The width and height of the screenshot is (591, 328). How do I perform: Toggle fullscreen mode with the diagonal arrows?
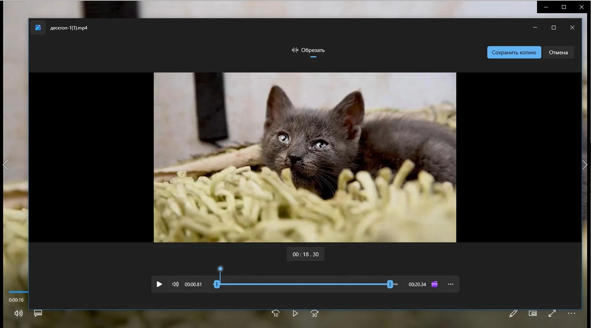click(x=552, y=313)
